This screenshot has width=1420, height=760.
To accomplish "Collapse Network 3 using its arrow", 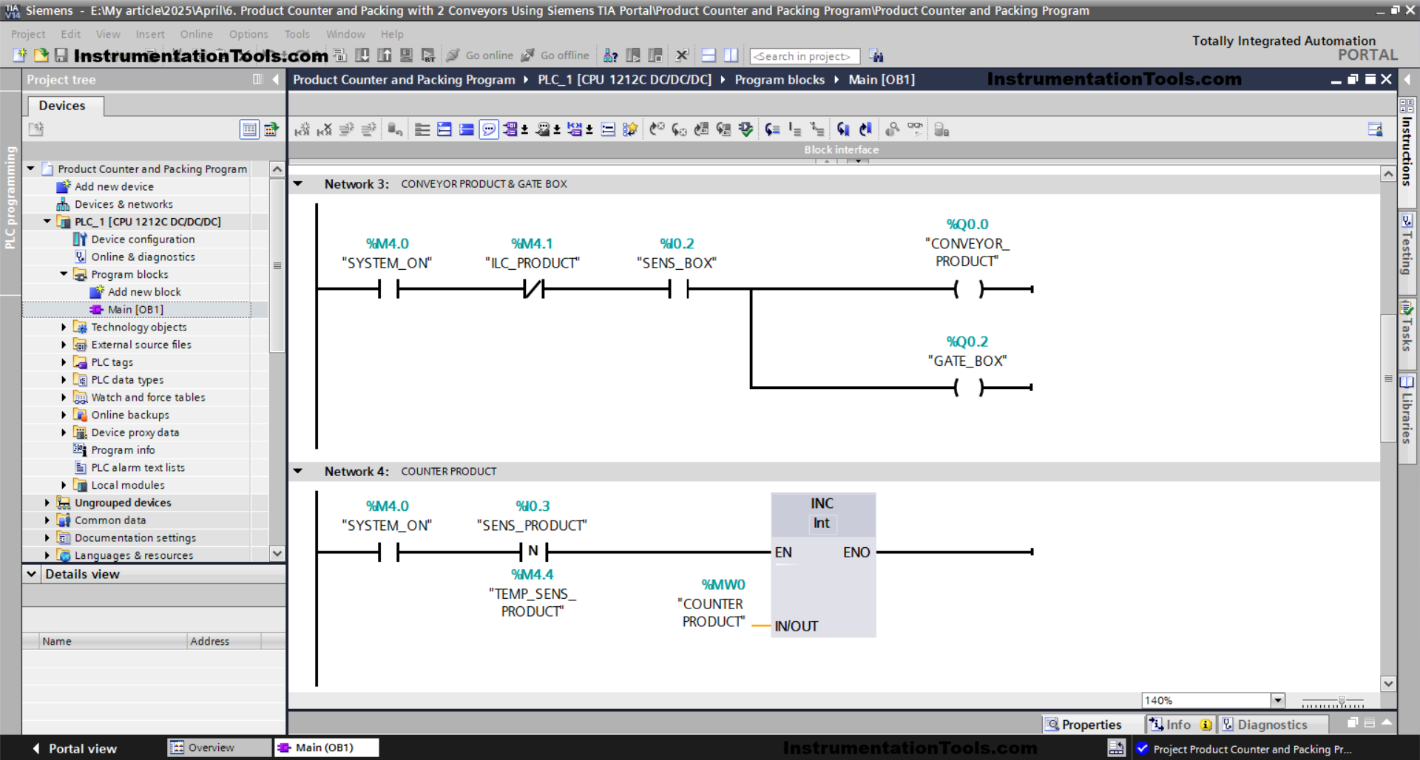I will [x=298, y=184].
